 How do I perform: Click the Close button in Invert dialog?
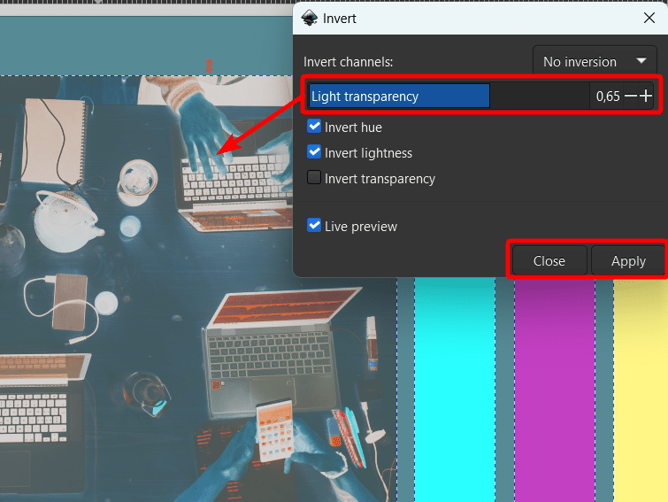tap(549, 260)
